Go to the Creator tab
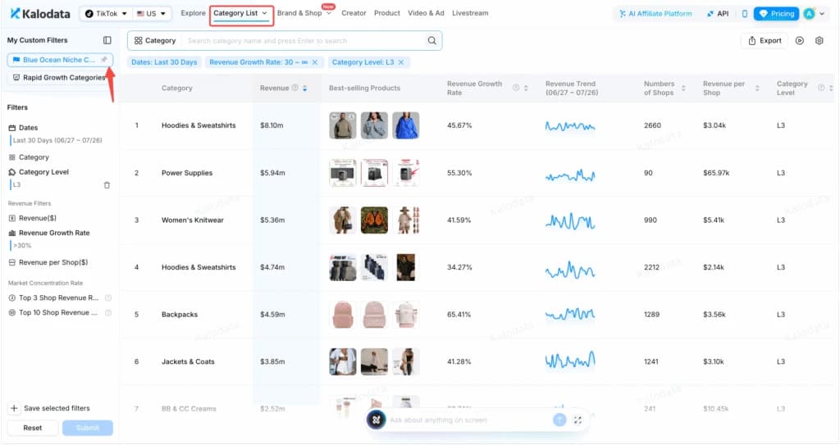 point(354,13)
